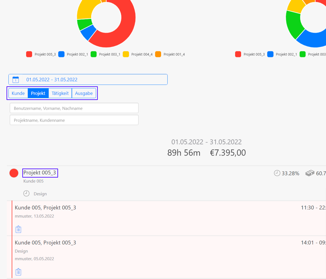Click green segment of left donut chart
The height and width of the screenshot is (279, 326).
(84, 24)
